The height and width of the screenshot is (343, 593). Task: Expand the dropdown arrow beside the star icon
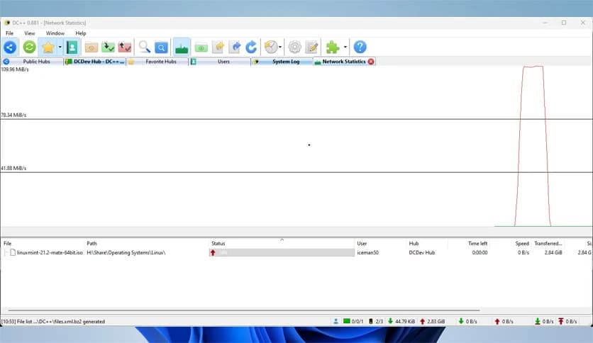pos(60,47)
